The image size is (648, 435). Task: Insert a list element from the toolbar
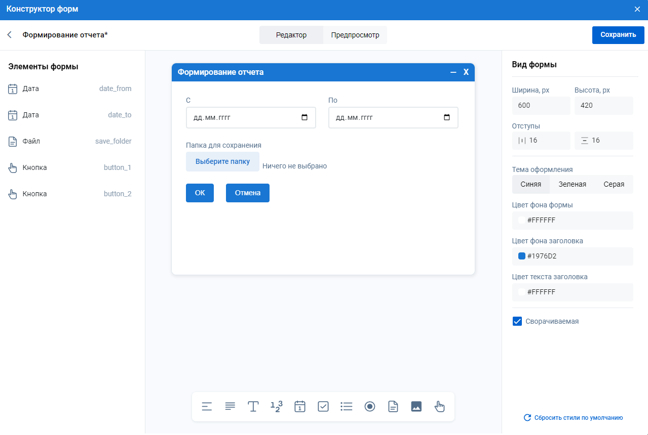(347, 406)
